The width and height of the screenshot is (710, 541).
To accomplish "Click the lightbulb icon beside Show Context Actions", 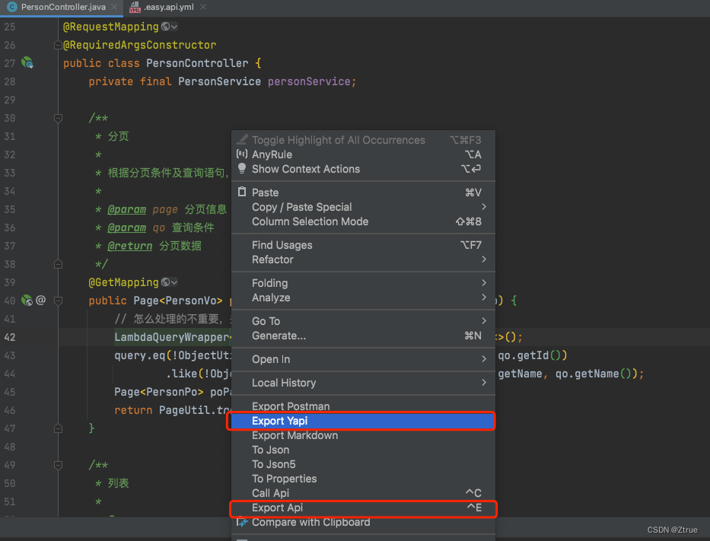I will point(242,168).
